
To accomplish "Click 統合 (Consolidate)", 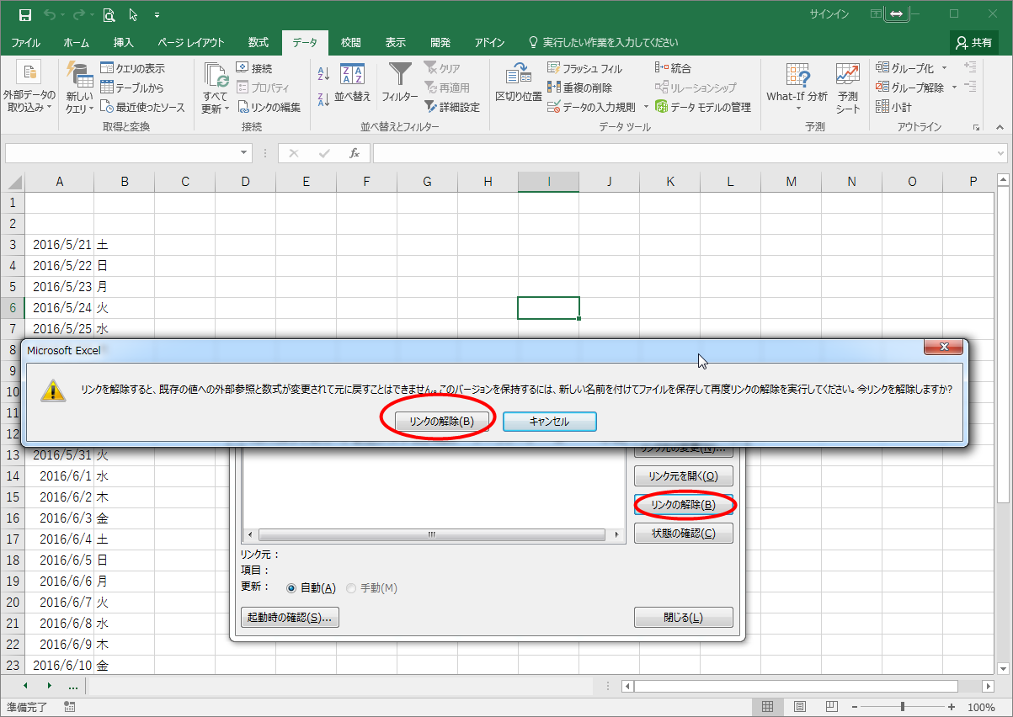I will (673, 68).
